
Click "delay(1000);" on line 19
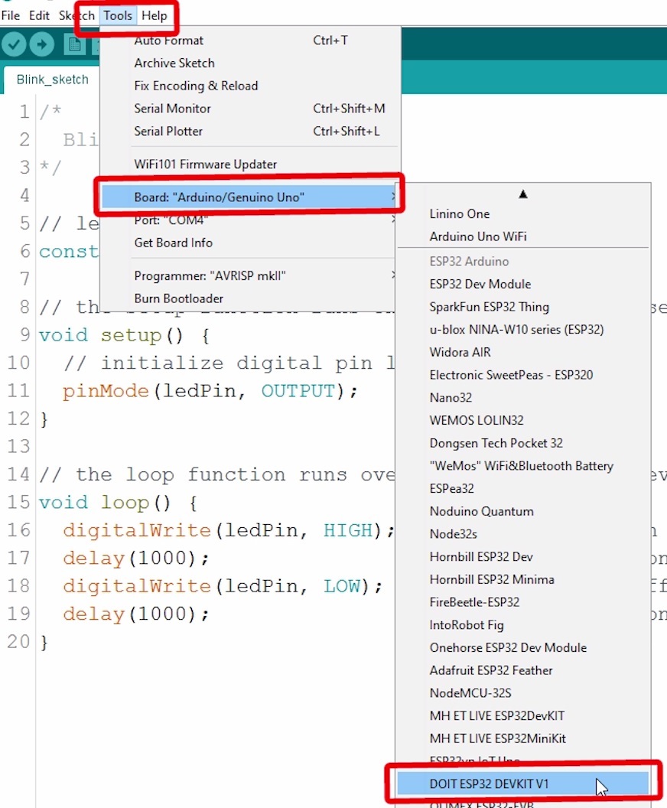136,614
